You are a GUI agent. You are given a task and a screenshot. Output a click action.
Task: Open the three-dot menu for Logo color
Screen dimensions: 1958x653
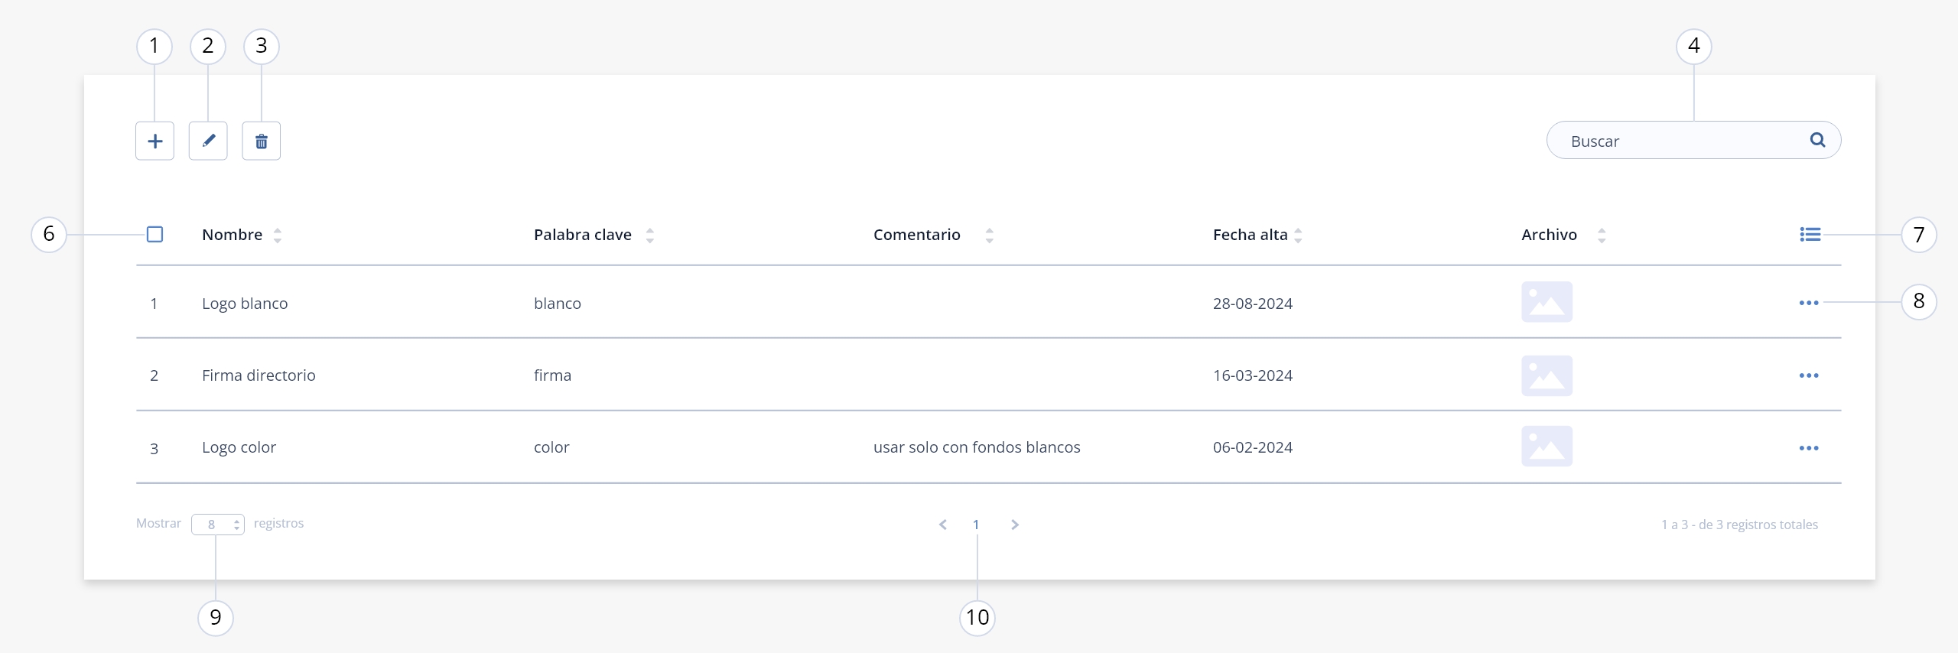[x=1809, y=448]
